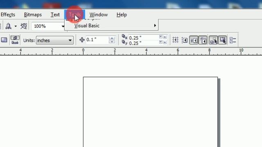Toggle Snap to Objects icon
The height and width of the screenshot is (147, 262).
pos(194,40)
